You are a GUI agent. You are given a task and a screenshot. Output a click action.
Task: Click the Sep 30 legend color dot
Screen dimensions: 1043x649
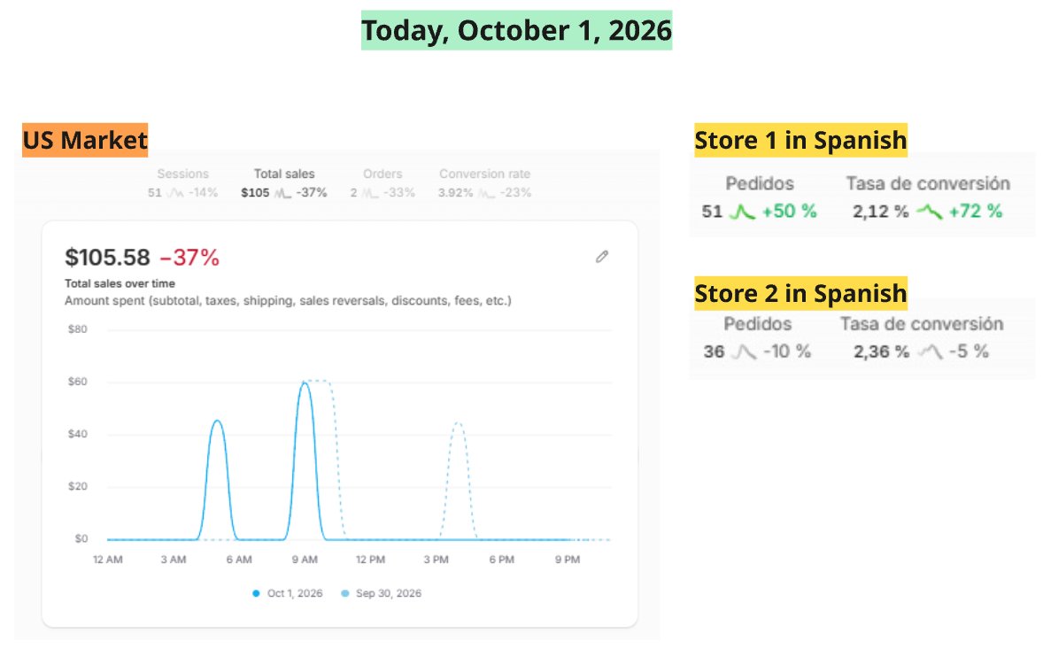(x=344, y=593)
